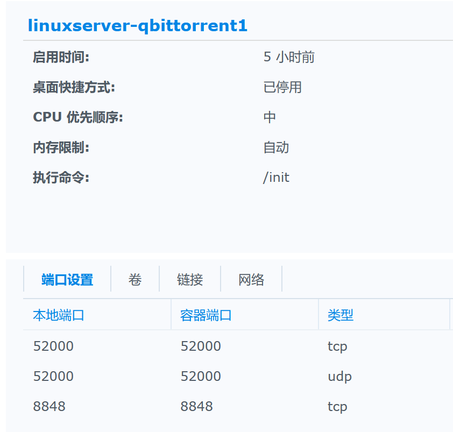Select local port 52000 in the udp row
453x432 pixels.
(53, 376)
